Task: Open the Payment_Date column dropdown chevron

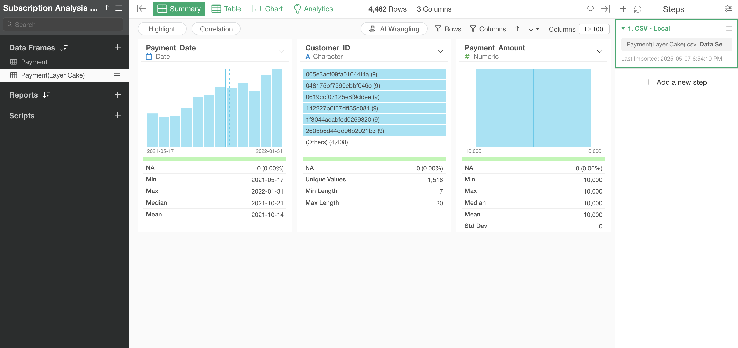Action: pyautogui.click(x=281, y=52)
